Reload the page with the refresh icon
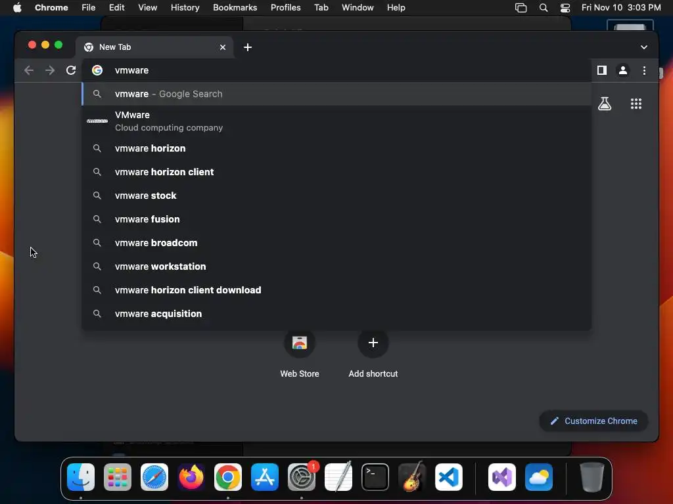Screen dimensions: 673x504 click(x=71, y=70)
